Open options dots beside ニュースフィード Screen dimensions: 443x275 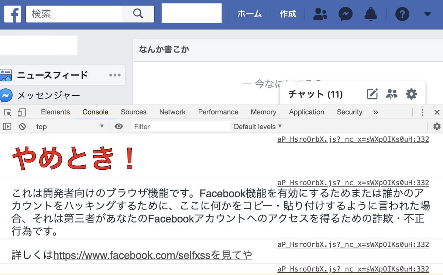[115, 75]
